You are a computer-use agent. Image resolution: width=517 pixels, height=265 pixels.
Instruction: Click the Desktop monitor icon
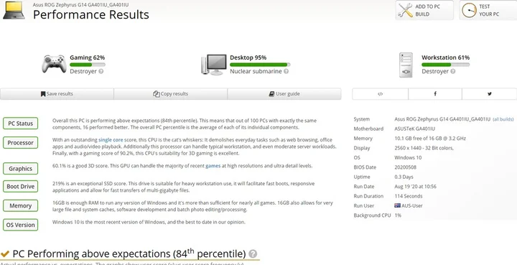click(x=214, y=65)
